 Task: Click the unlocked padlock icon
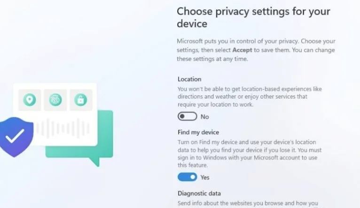coord(80,100)
